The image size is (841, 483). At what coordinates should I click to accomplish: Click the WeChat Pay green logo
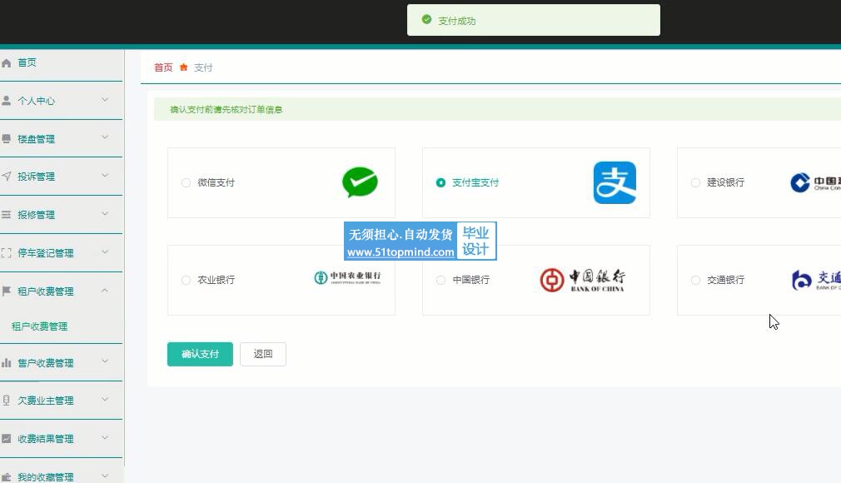(360, 182)
